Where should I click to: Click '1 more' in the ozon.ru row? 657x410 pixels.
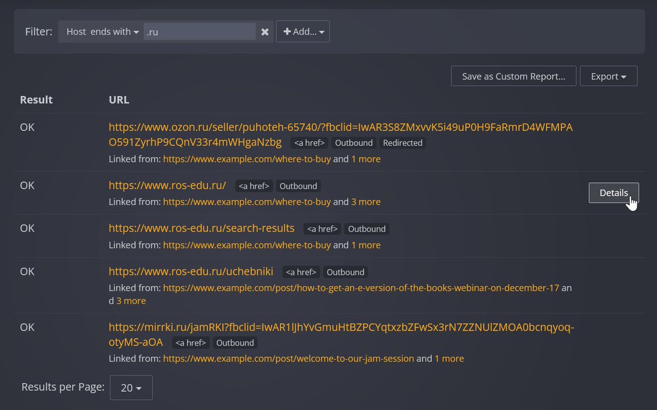click(x=366, y=159)
